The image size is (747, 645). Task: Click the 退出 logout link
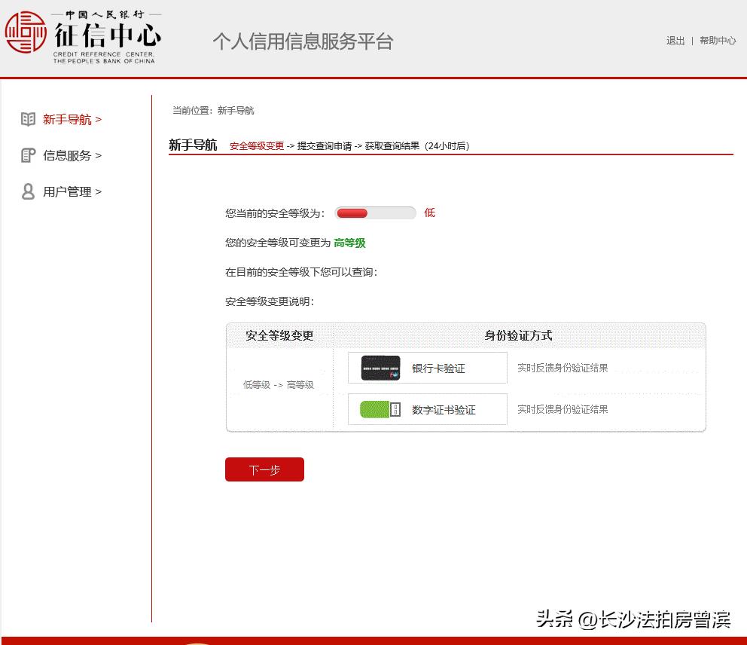675,41
